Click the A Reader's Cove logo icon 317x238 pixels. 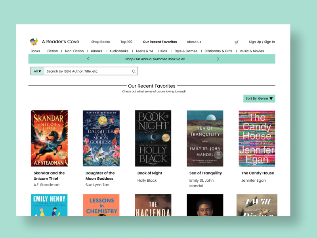[x=34, y=41]
